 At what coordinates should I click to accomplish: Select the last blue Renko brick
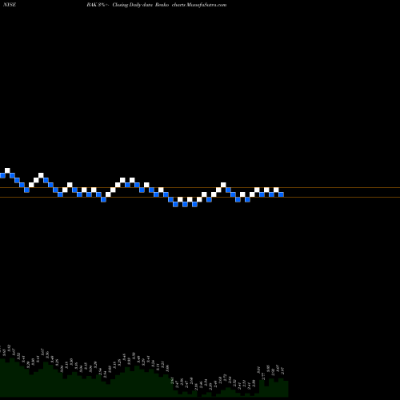tap(281, 194)
